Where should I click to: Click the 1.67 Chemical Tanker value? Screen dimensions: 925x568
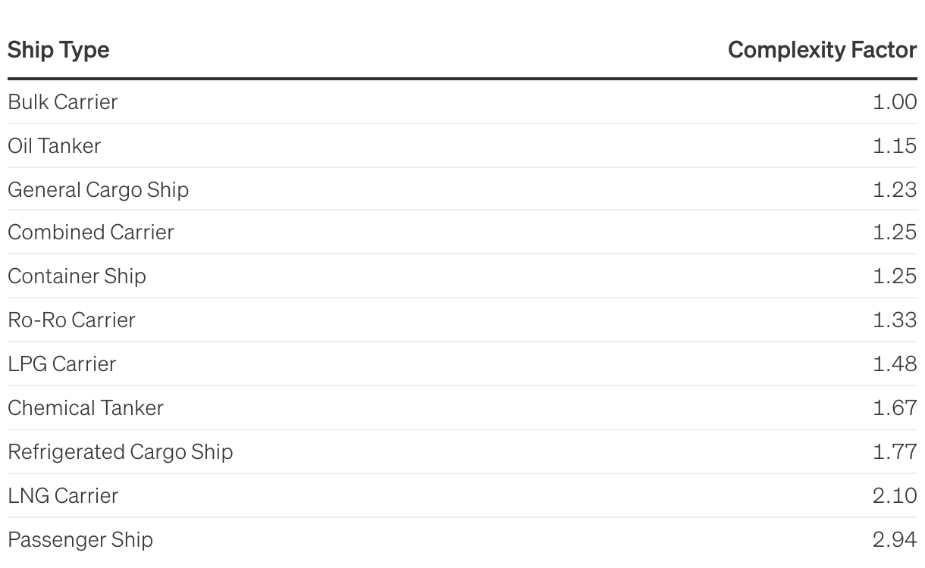(x=895, y=407)
